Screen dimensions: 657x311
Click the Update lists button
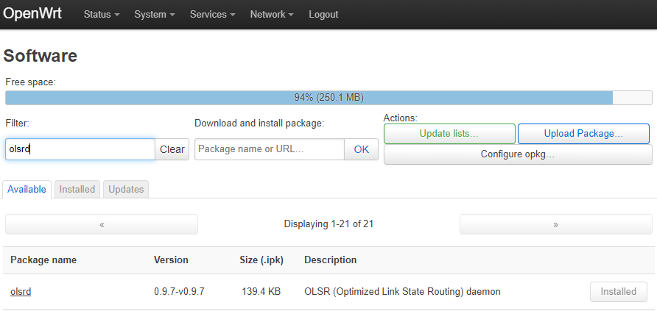click(x=449, y=134)
